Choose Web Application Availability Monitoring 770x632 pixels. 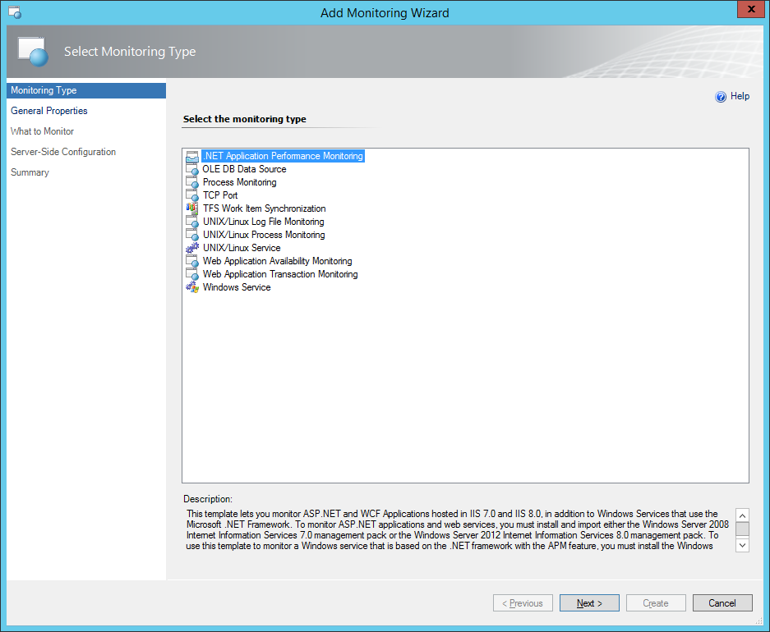277,261
